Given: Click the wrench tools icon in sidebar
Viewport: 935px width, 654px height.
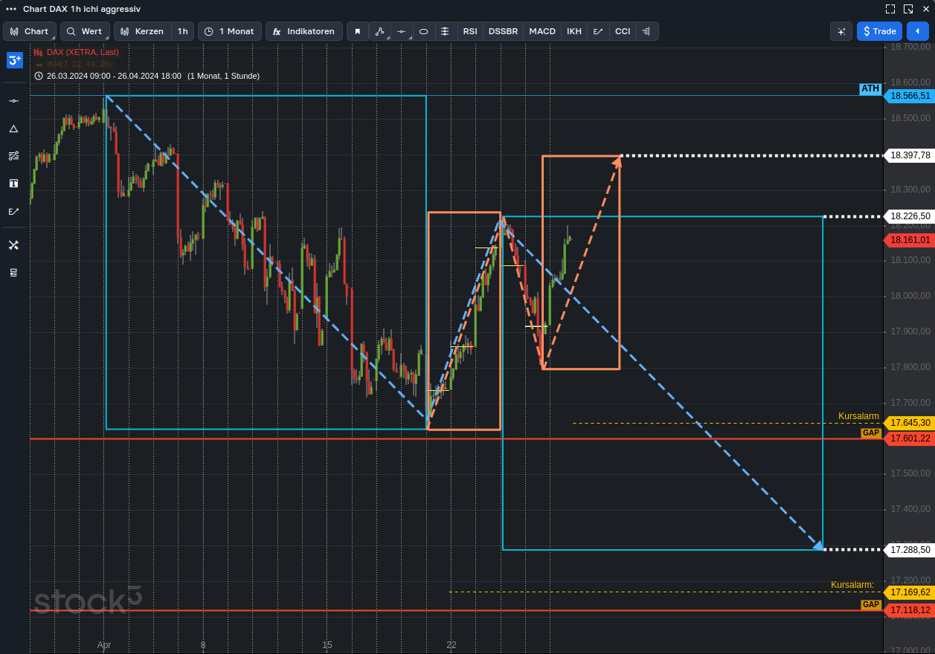Looking at the screenshot, I should click(x=13, y=245).
